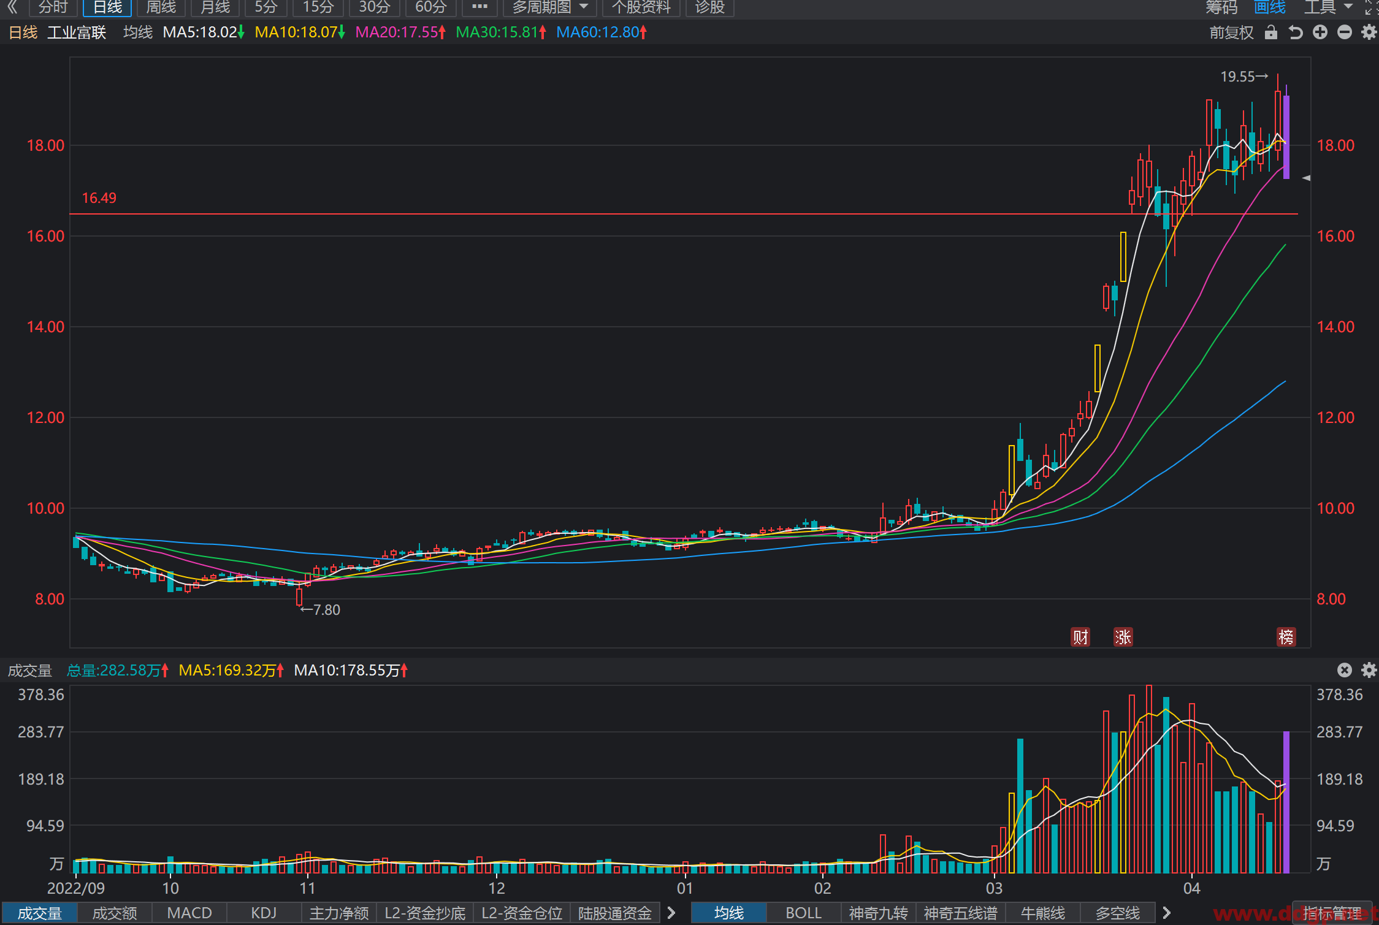This screenshot has width=1379, height=925.
Task: Close the 成交量 volume panel
Action: 1345,670
